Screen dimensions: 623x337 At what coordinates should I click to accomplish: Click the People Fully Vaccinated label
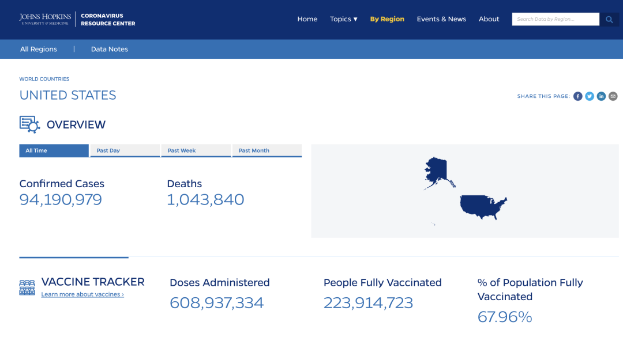tap(382, 283)
